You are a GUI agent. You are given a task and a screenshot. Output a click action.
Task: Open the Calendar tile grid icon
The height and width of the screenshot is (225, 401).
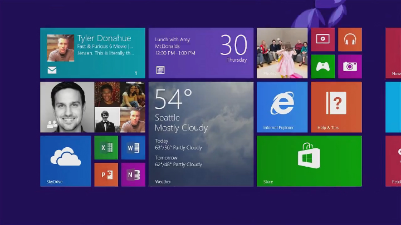(x=160, y=70)
